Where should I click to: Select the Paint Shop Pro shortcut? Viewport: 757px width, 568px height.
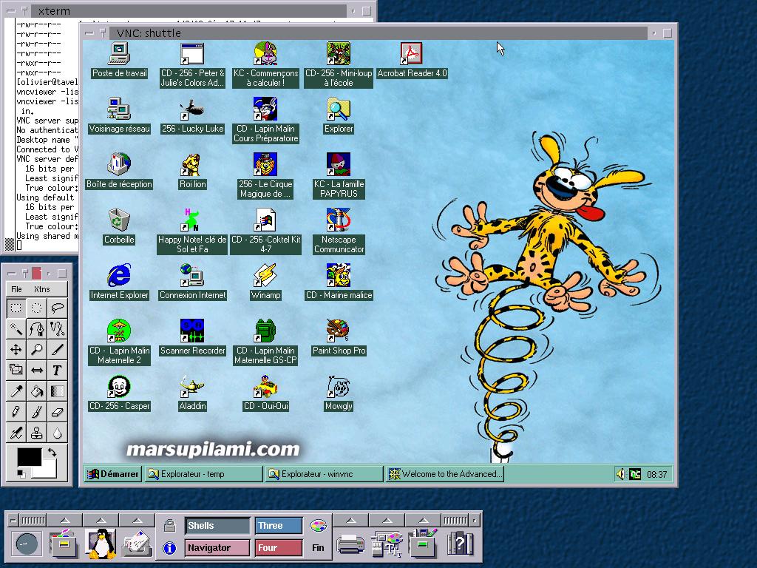[x=339, y=337]
